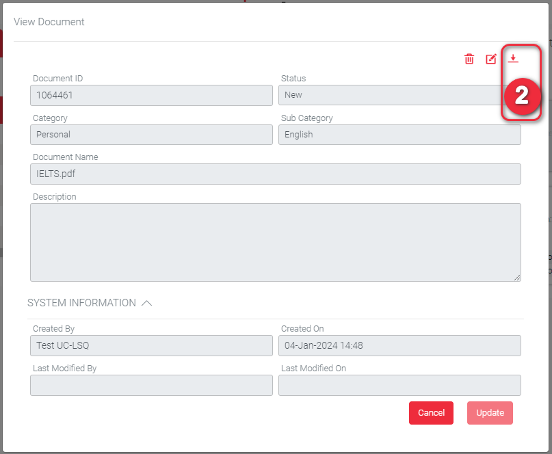The width and height of the screenshot is (552, 454).
Task: Click the Document ID field showing 1064461
Action: pos(151,95)
